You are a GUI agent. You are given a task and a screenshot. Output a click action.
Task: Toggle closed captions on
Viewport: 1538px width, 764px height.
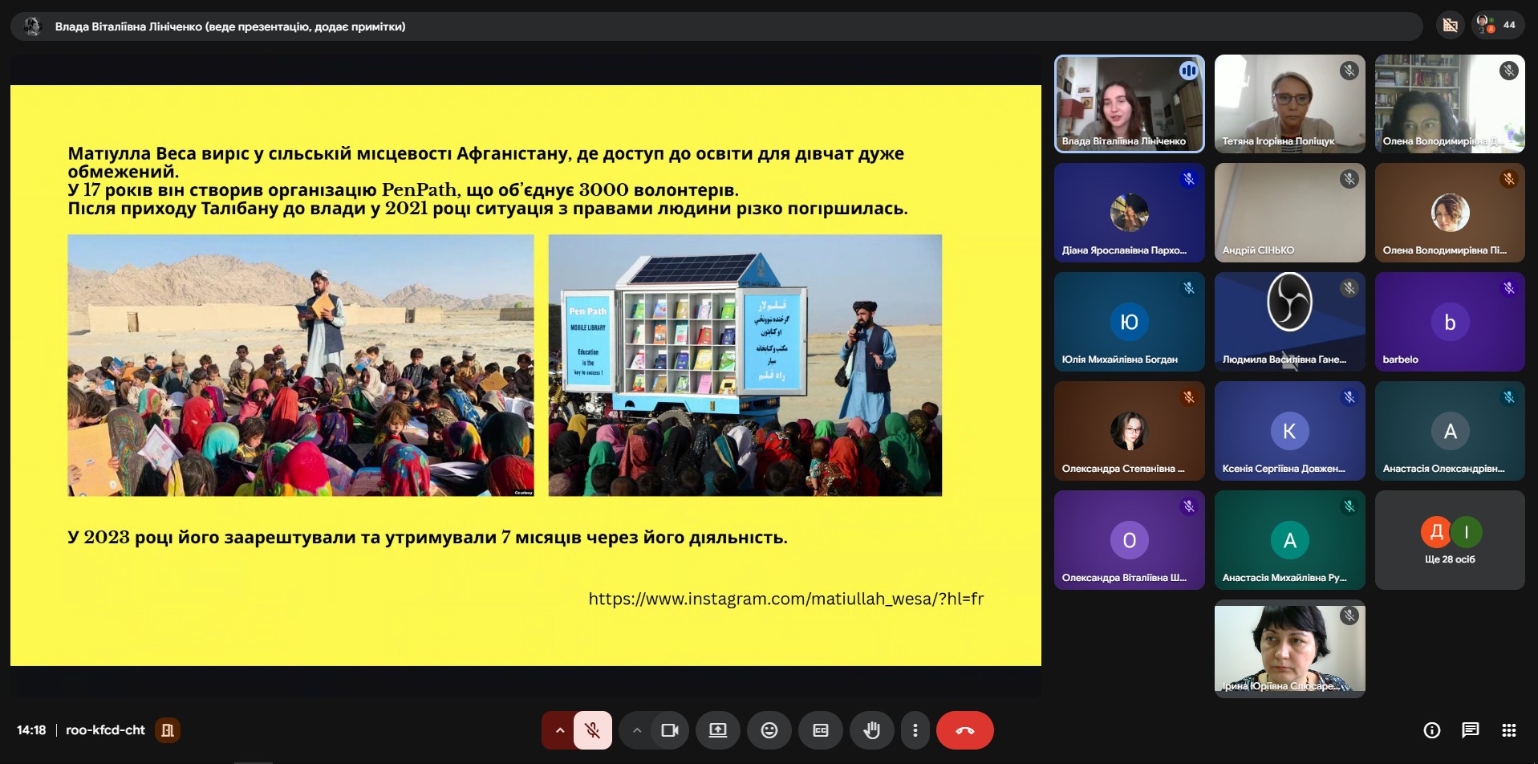(x=820, y=730)
